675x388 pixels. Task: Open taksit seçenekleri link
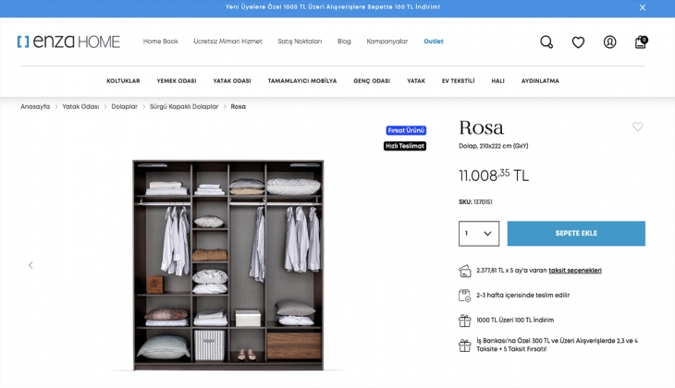tap(575, 271)
